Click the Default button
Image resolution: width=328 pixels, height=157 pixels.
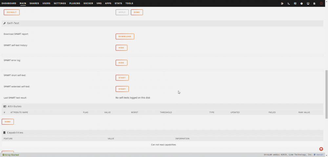11,12
